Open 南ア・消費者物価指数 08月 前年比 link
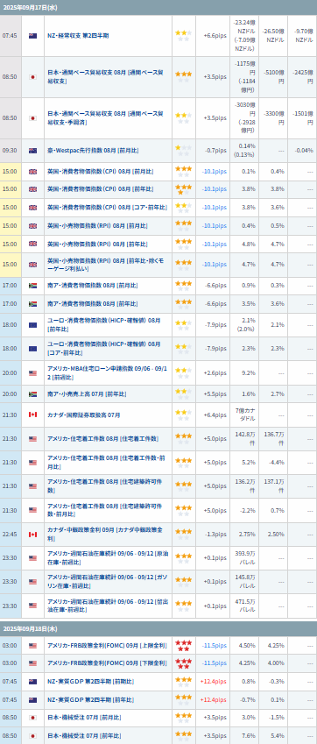 pos(93,304)
